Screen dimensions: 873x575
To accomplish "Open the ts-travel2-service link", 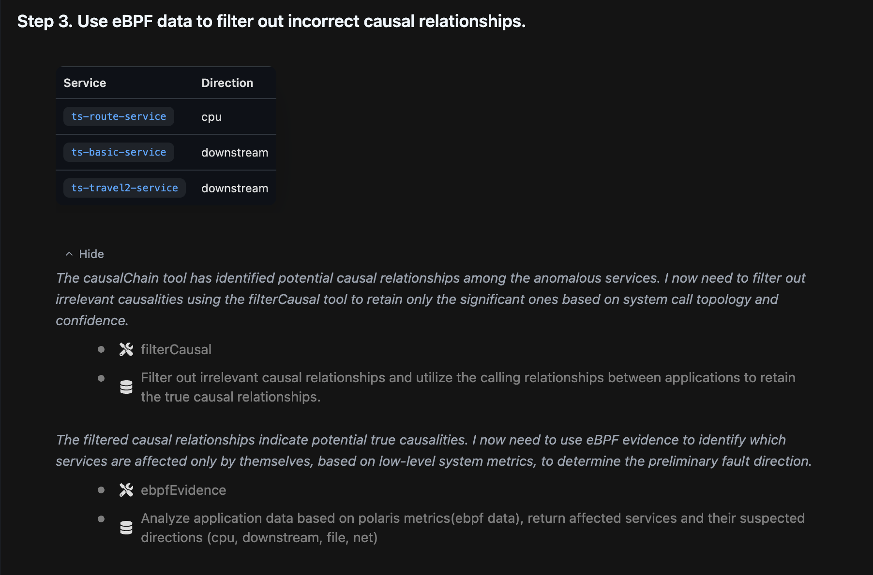I will point(124,187).
